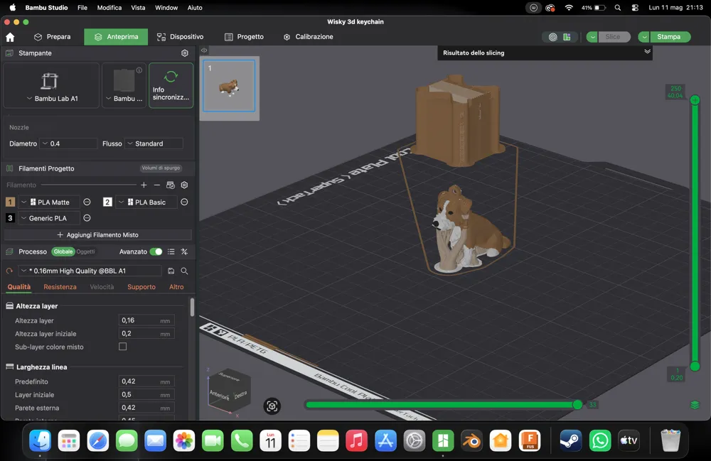Viewport: 711px width, 461px height.
Task: Click the horizontal move slider handle
Action: [x=577, y=404]
